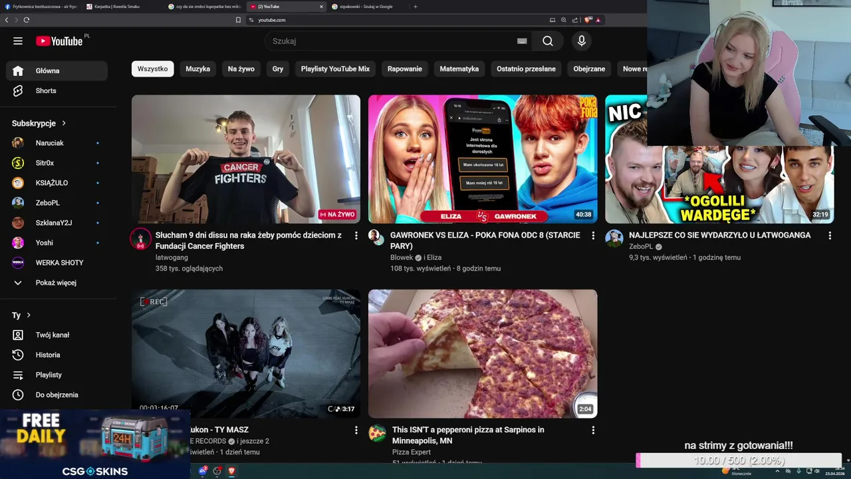Open title GAWRONEK VS ELIZA - POKA FONA

[485, 241]
